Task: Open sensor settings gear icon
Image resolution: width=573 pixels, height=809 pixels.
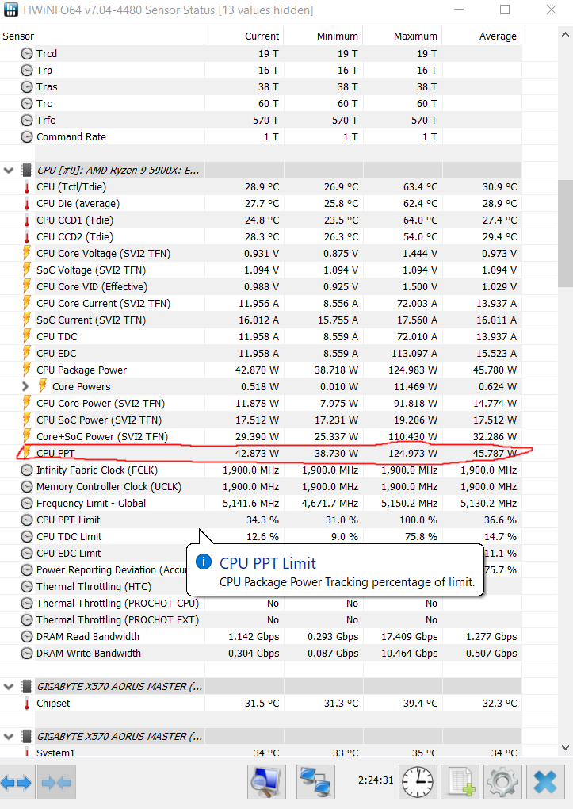Action: point(502,782)
